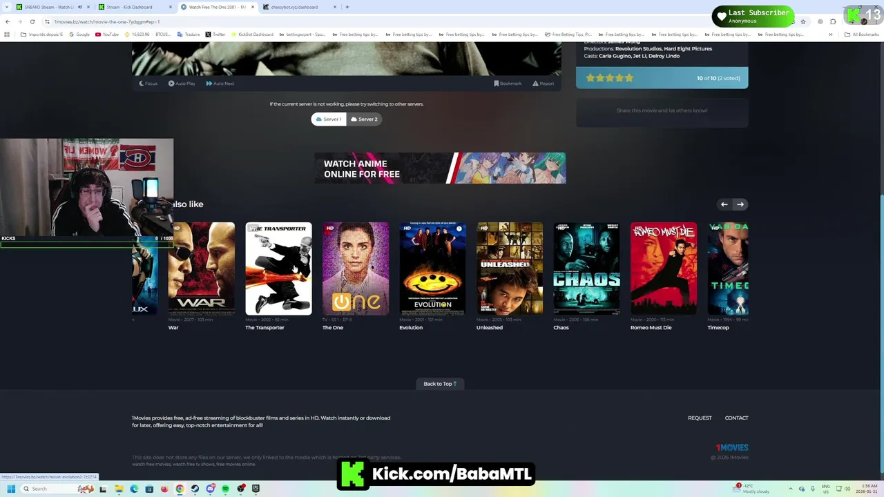Switch to Stream - Kick Dashboard tab
Screen dimensions: 884x497
coord(131,7)
